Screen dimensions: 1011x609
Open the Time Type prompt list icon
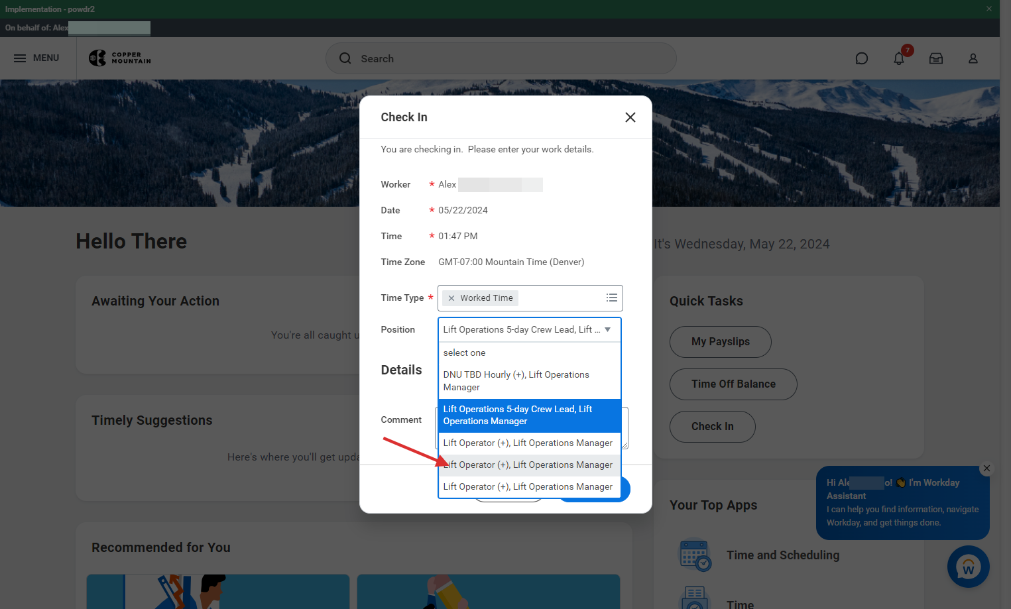(612, 298)
